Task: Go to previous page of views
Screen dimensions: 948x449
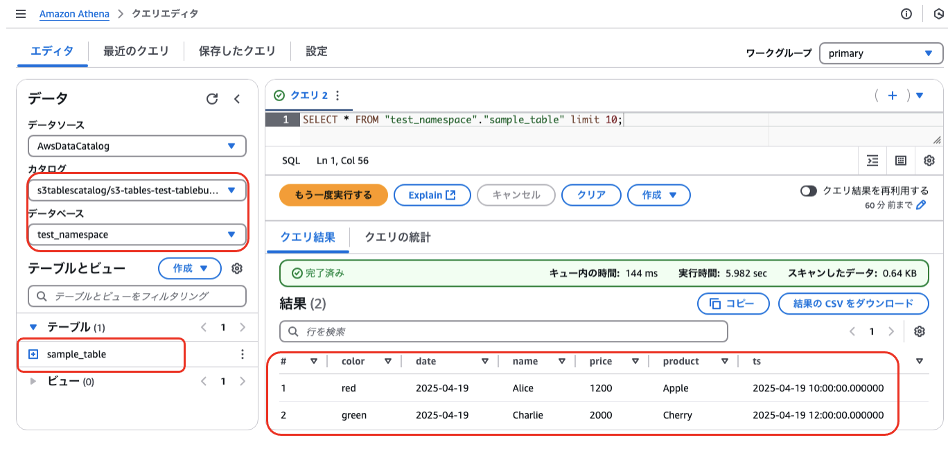Action: point(204,381)
